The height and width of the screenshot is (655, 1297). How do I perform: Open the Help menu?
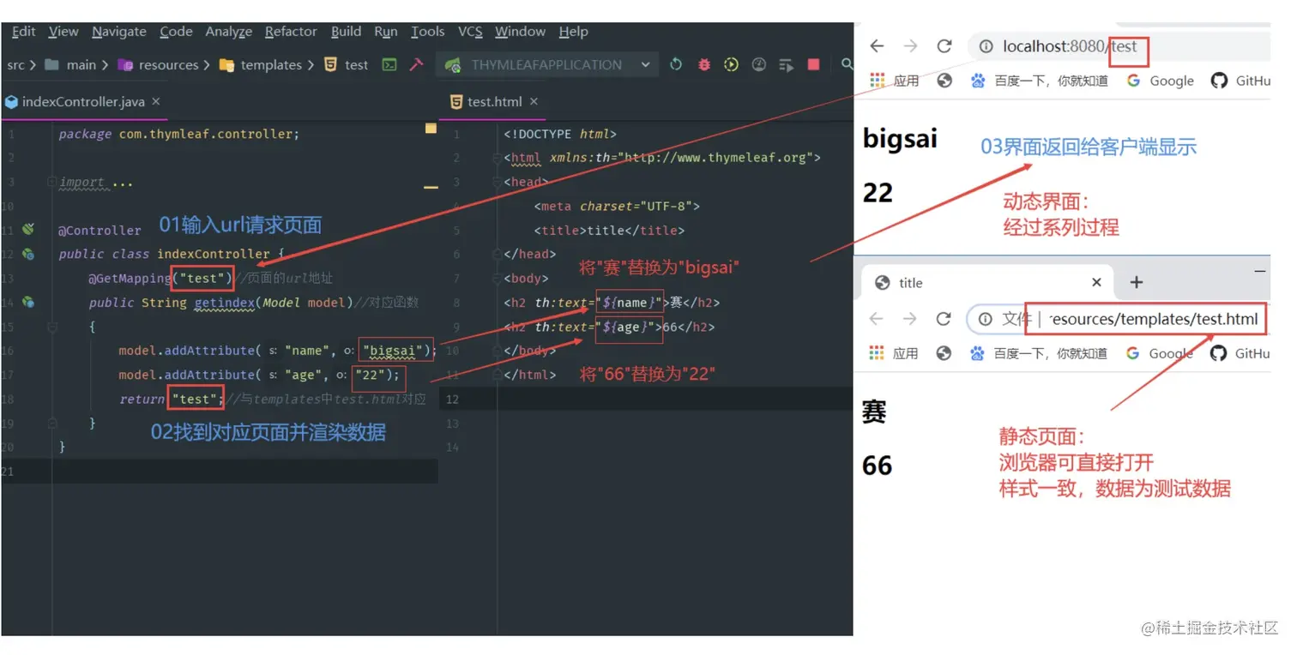click(x=573, y=32)
